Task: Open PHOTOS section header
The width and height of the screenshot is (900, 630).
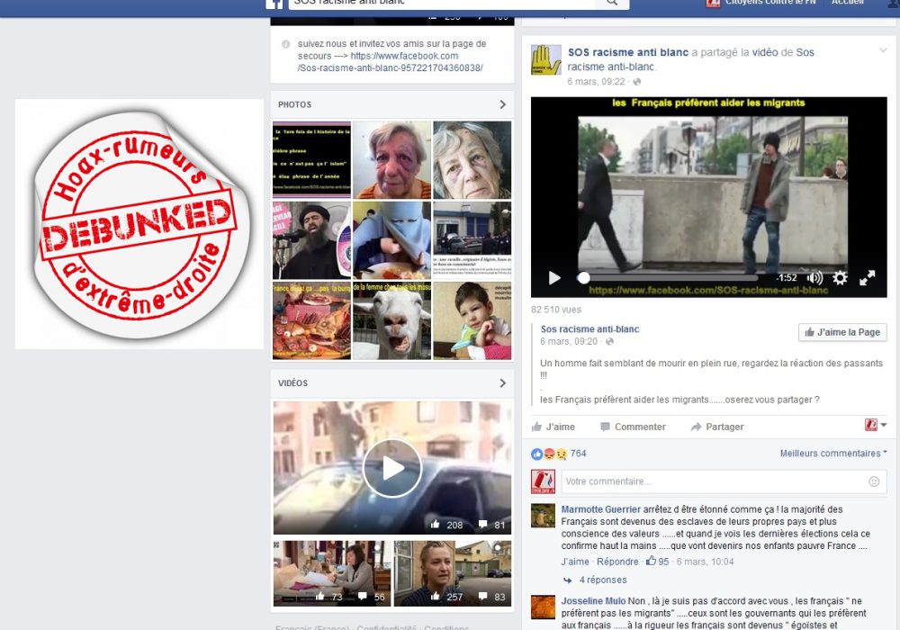Action: (x=294, y=104)
